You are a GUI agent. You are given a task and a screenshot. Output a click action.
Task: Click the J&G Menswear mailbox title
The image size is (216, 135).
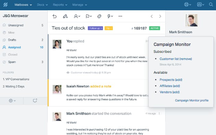pyautogui.click(x=15, y=16)
